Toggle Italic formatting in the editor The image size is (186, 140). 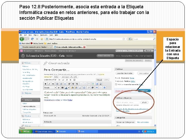point(49,84)
